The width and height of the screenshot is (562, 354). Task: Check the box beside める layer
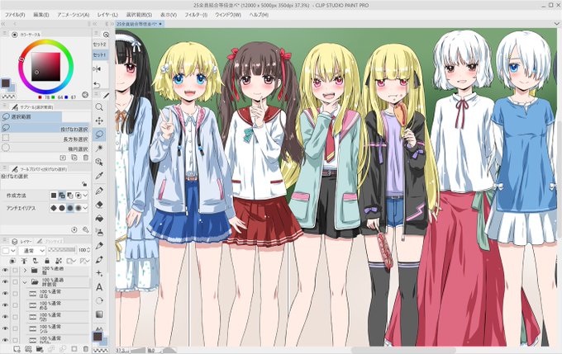pos(15,305)
